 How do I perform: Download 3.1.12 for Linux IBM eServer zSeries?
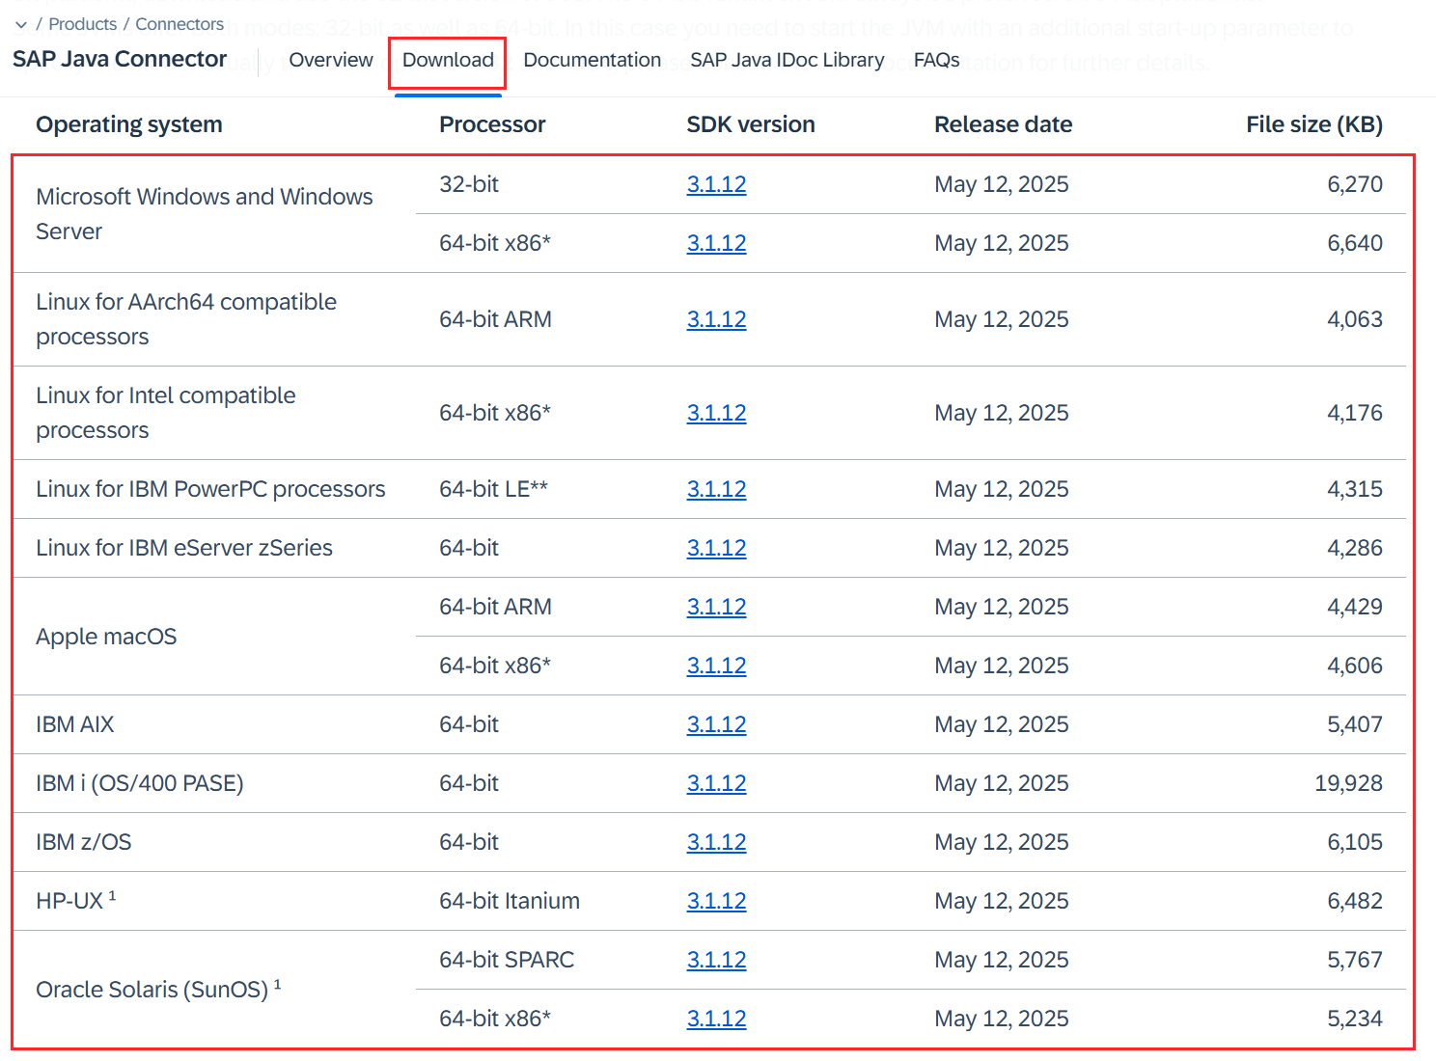coord(716,548)
